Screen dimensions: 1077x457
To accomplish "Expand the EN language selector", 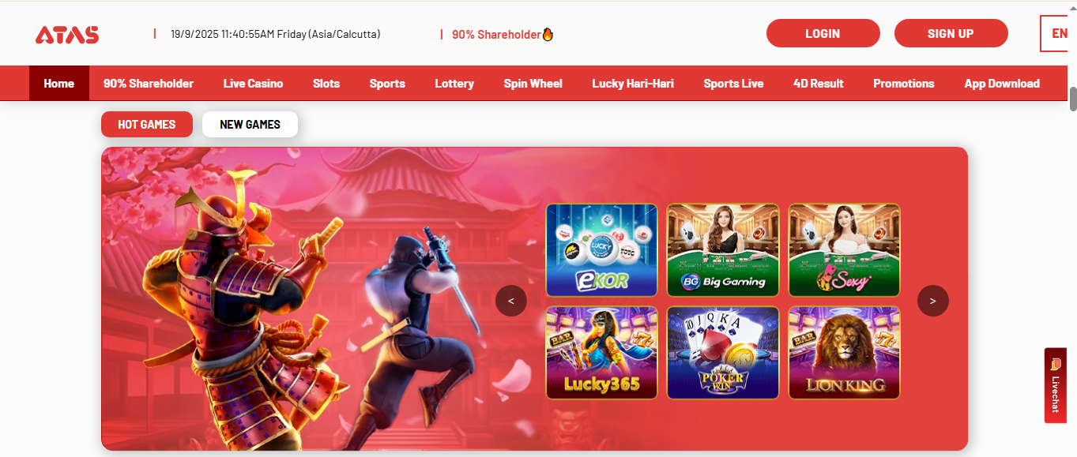I will [1058, 34].
